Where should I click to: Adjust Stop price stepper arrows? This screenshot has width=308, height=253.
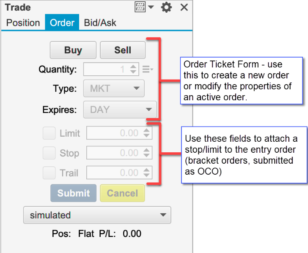[x=147, y=153]
